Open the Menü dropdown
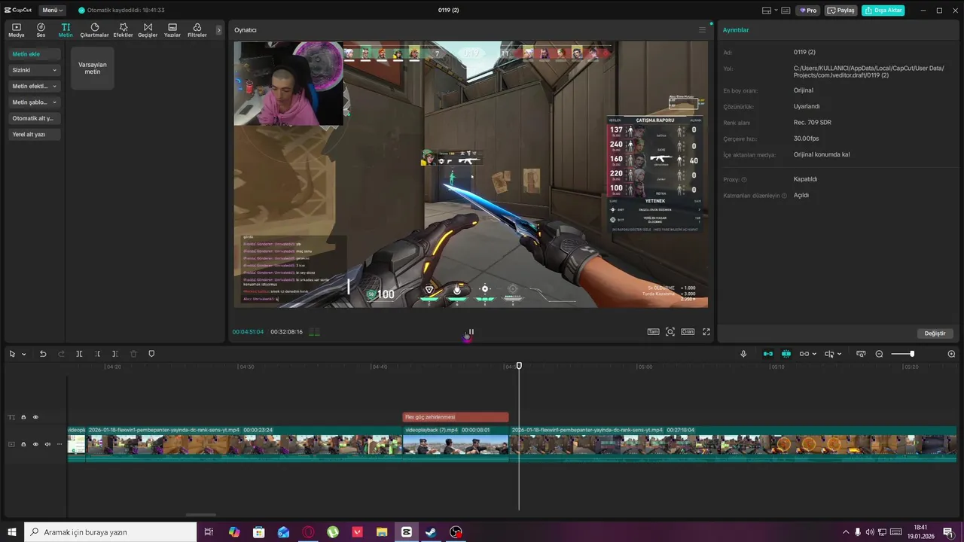 [x=52, y=11]
